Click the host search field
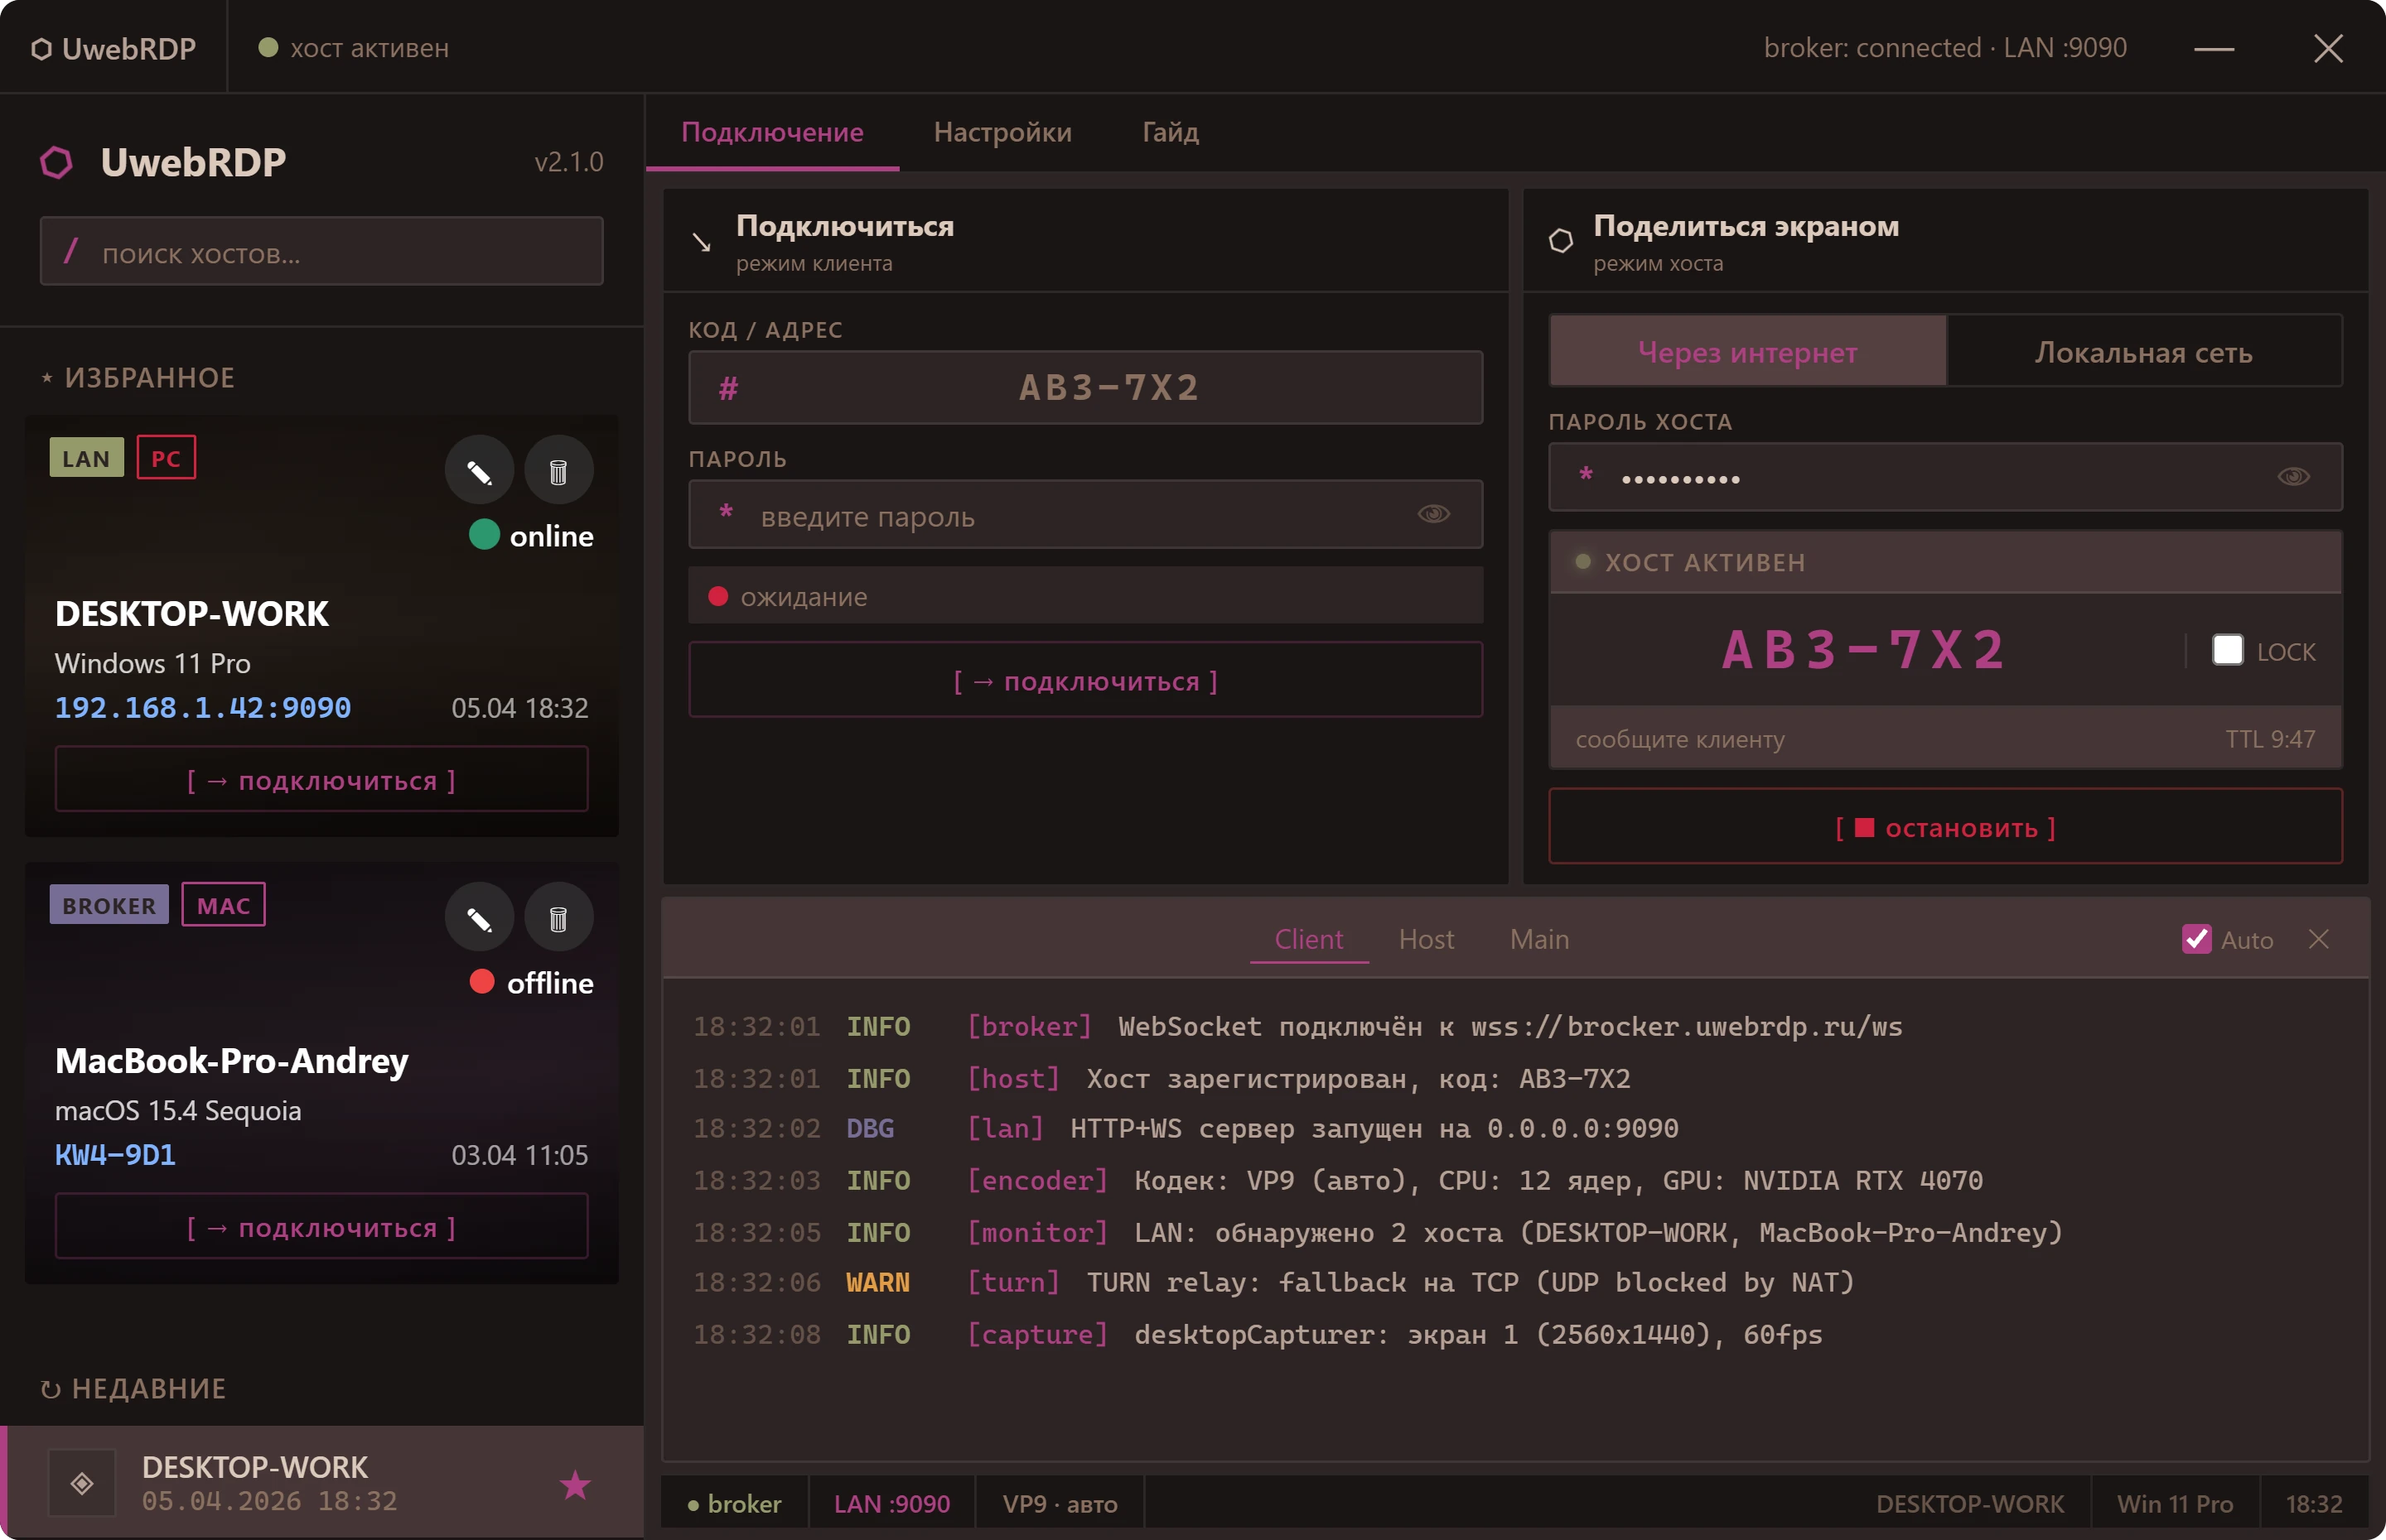This screenshot has height=1540, width=2386. point(321,252)
